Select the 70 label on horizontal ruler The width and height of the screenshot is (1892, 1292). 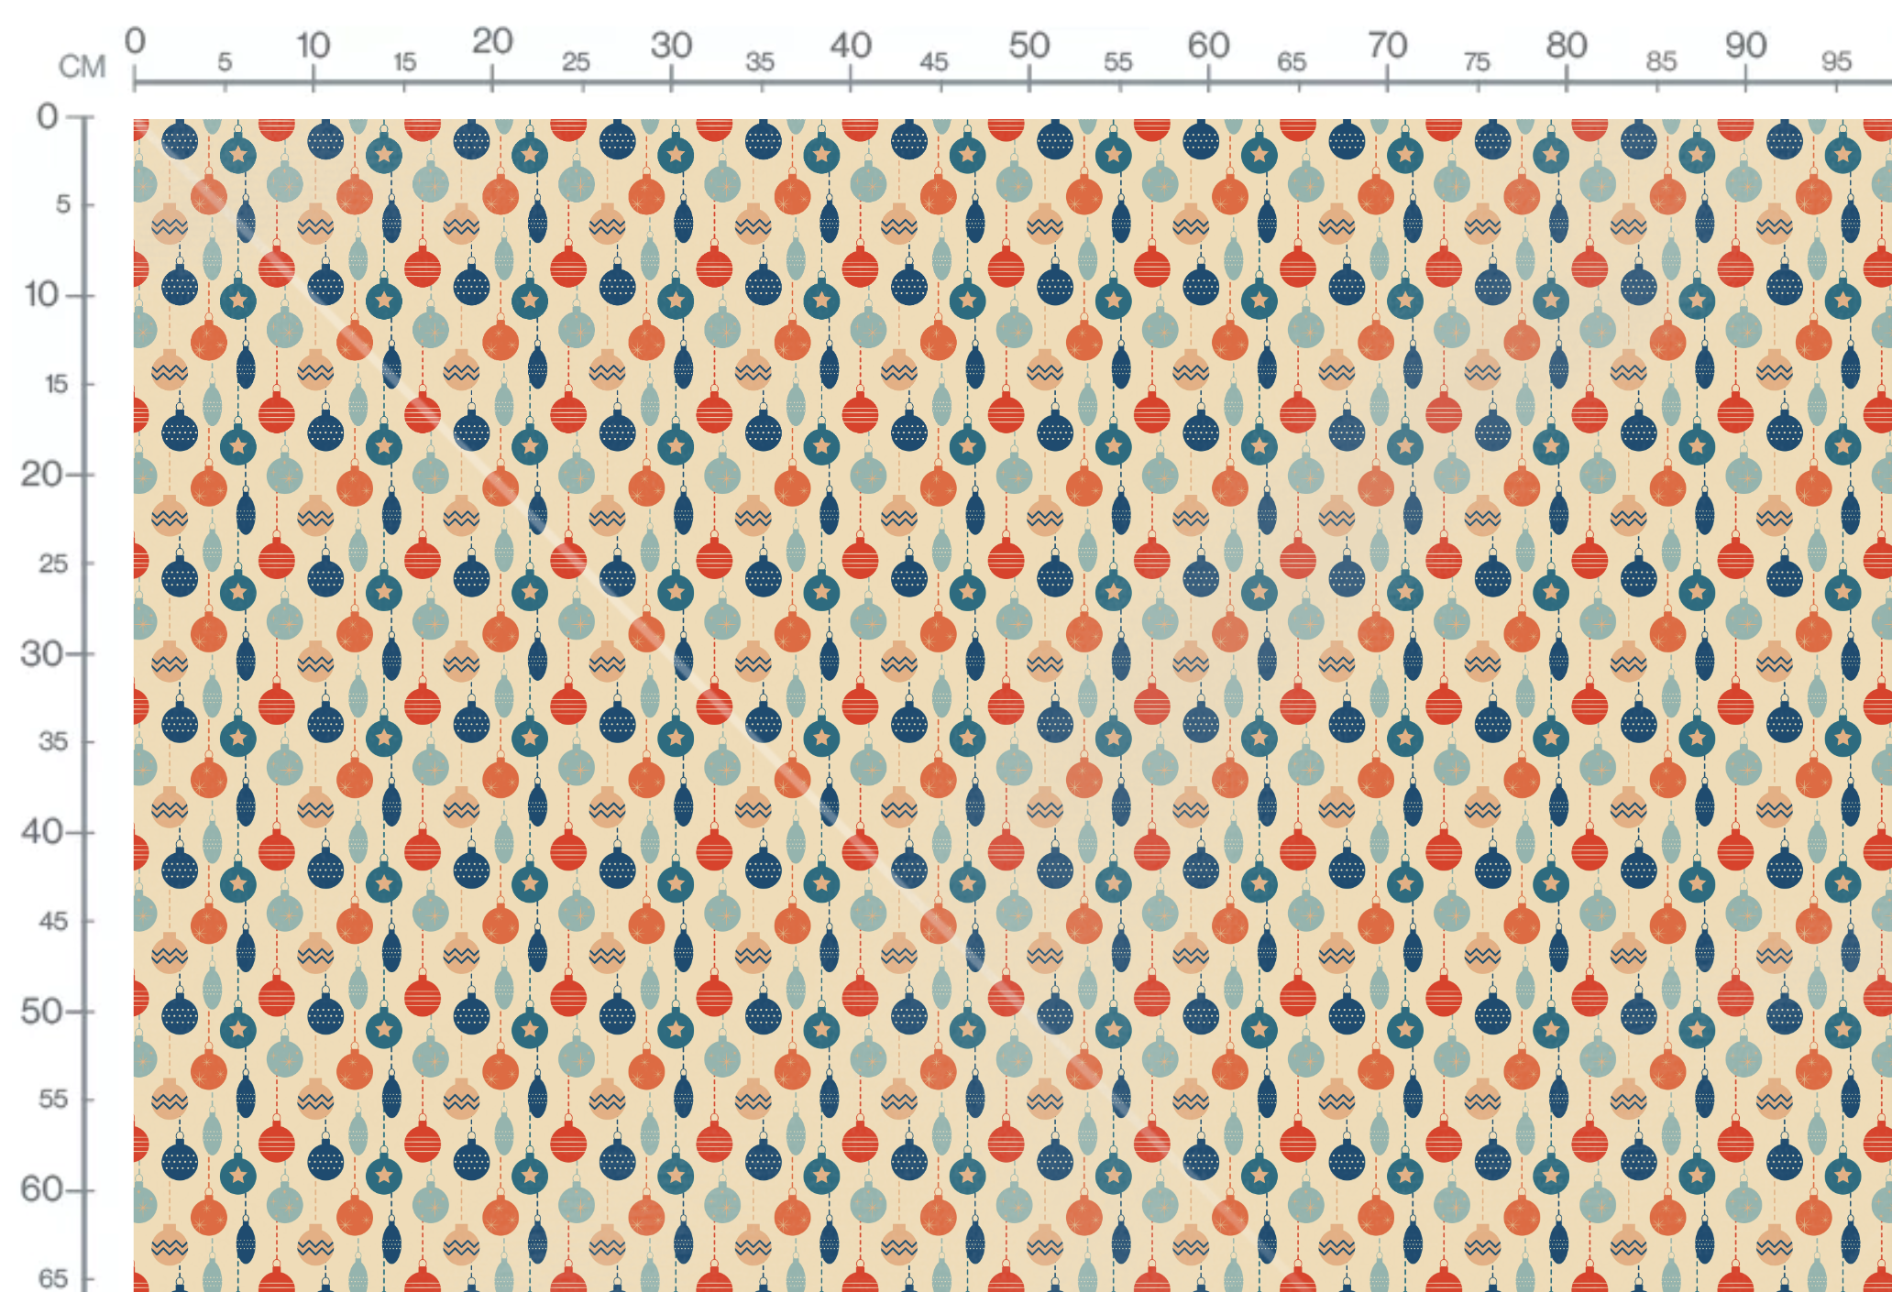coord(1388,45)
